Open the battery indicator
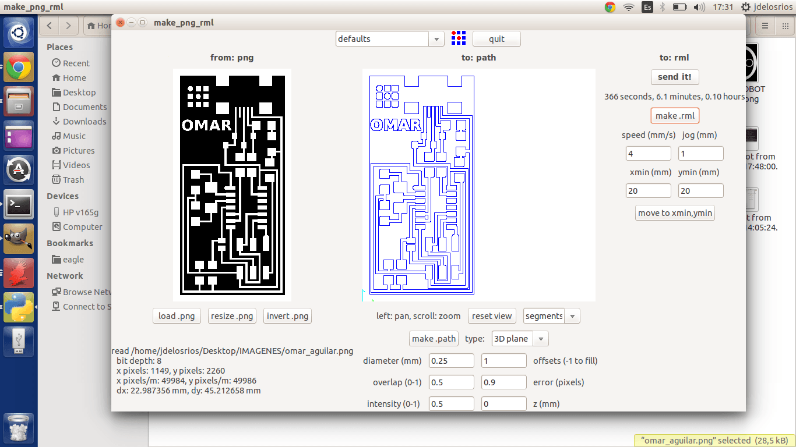The height and width of the screenshot is (447, 796). 679,7
